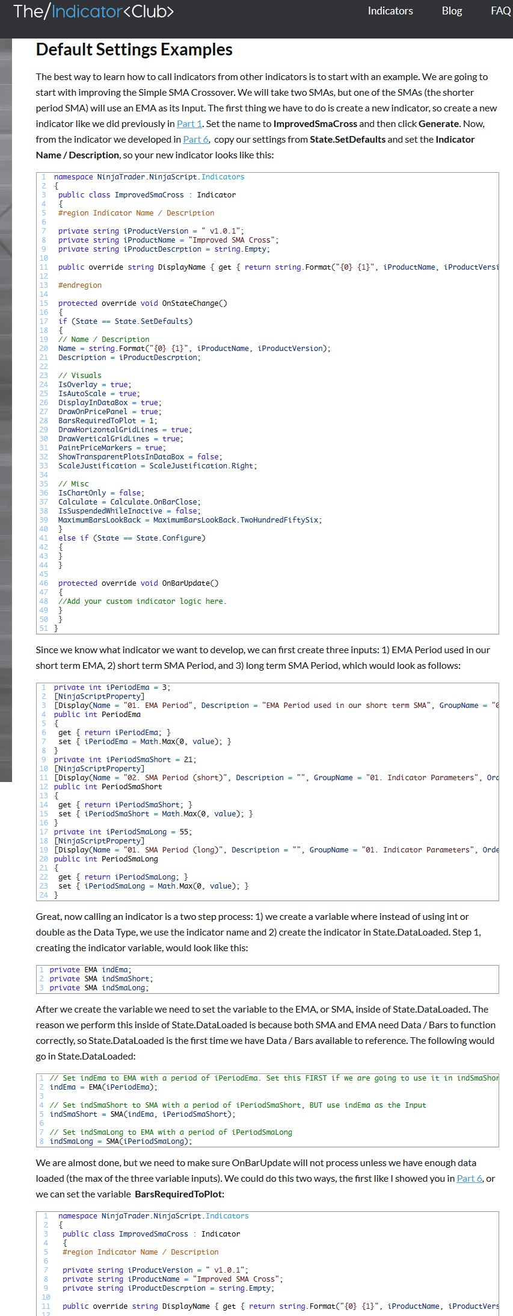Click code line 'IsOverlay = true;'
Screen dimensions: 513x1316
click(x=94, y=385)
